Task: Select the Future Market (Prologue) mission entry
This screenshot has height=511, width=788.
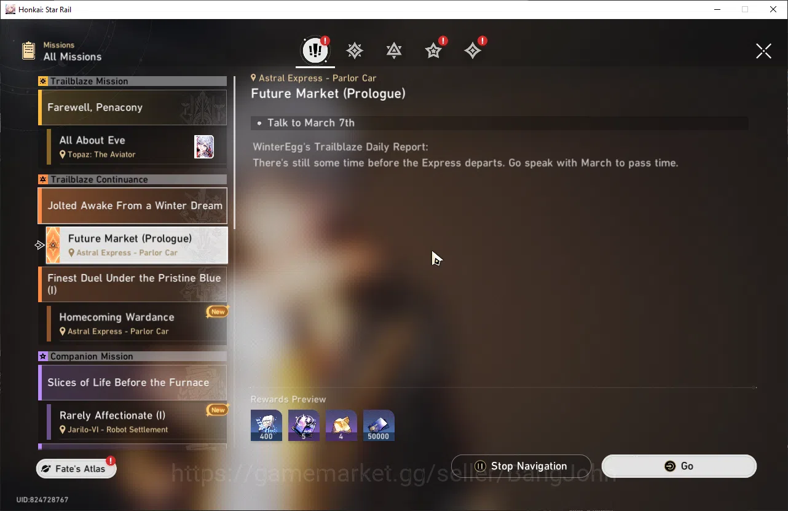Action: click(136, 245)
